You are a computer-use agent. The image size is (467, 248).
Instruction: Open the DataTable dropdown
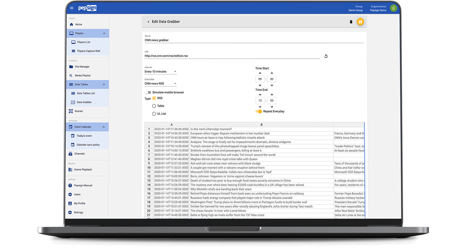coord(161,84)
